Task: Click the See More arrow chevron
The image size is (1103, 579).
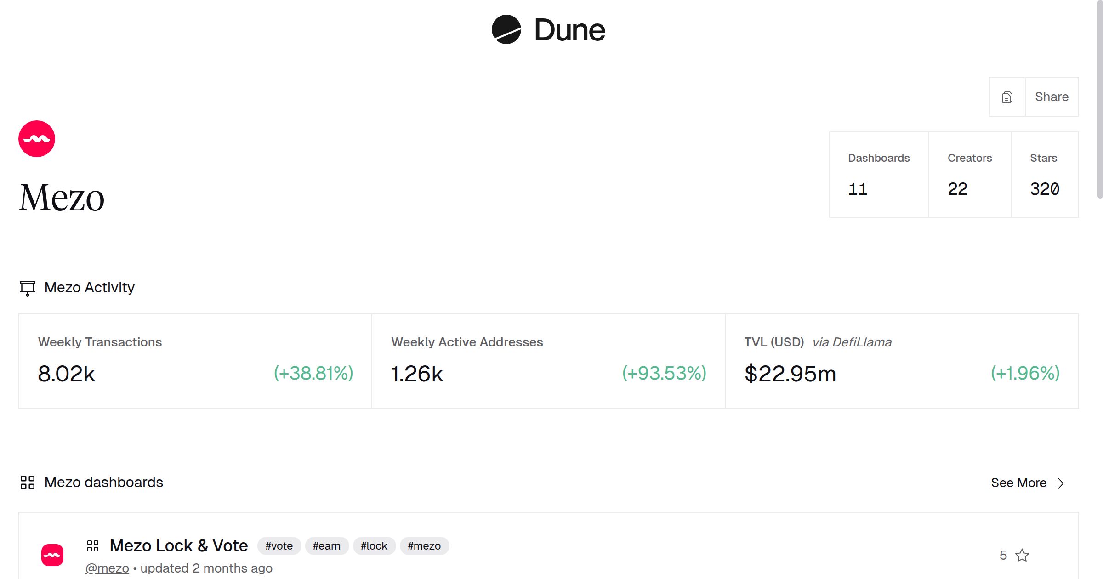Action: (x=1061, y=483)
